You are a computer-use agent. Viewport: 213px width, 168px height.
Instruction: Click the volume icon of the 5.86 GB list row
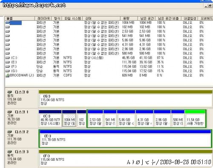8,40
